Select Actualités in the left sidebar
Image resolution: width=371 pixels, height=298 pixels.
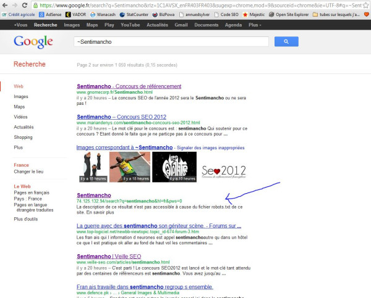click(23, 127)
